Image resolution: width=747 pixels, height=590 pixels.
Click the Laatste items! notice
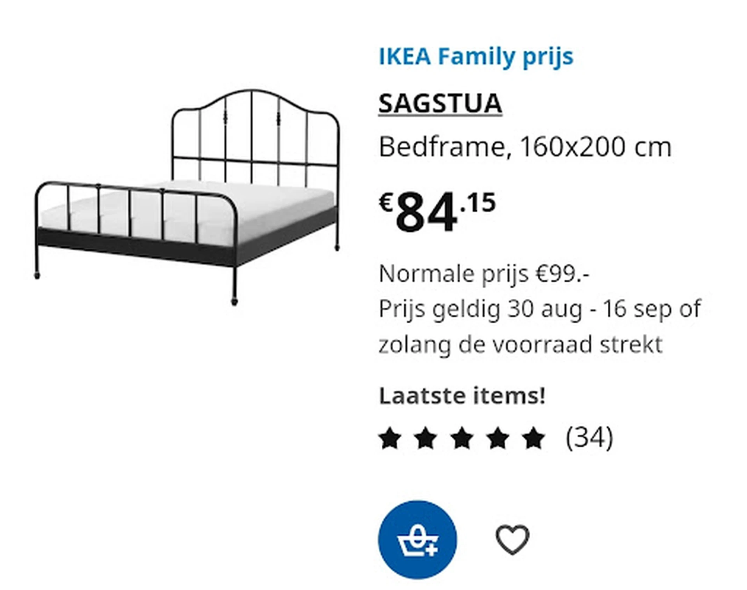(x=462, y=396)
